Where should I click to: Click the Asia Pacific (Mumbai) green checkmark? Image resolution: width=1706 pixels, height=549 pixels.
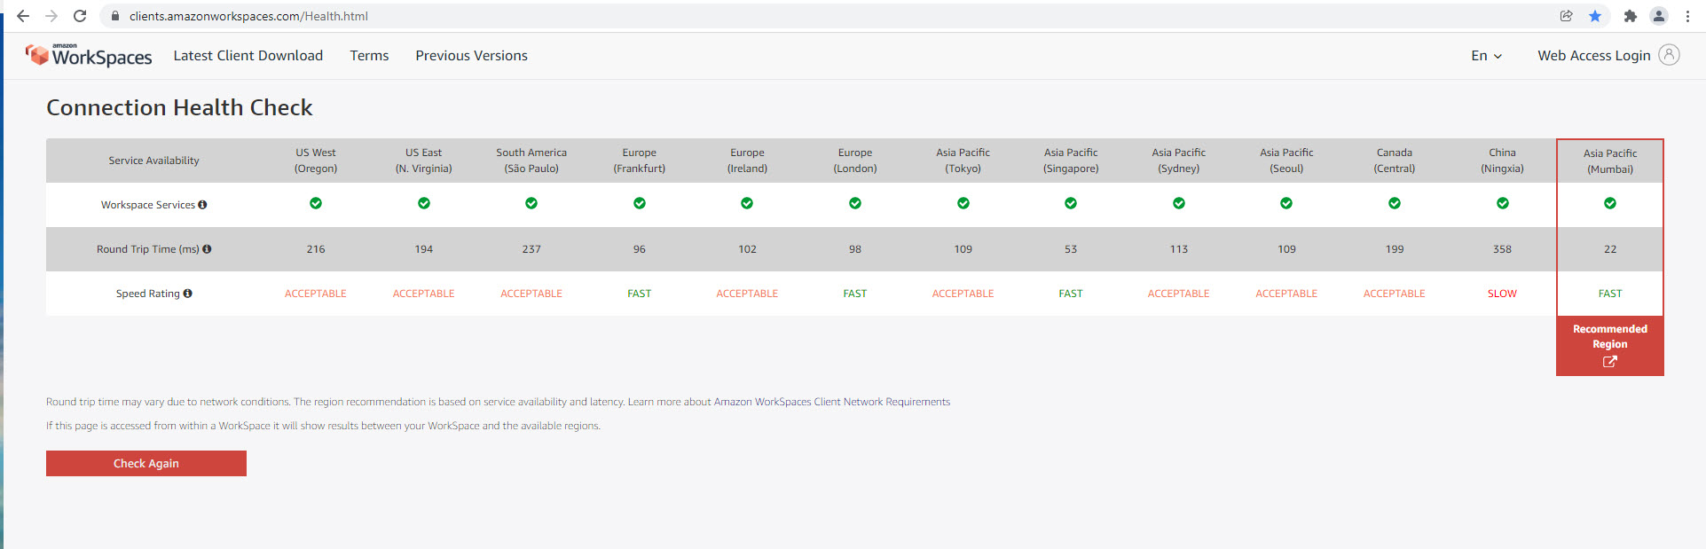pos(1609,203)
